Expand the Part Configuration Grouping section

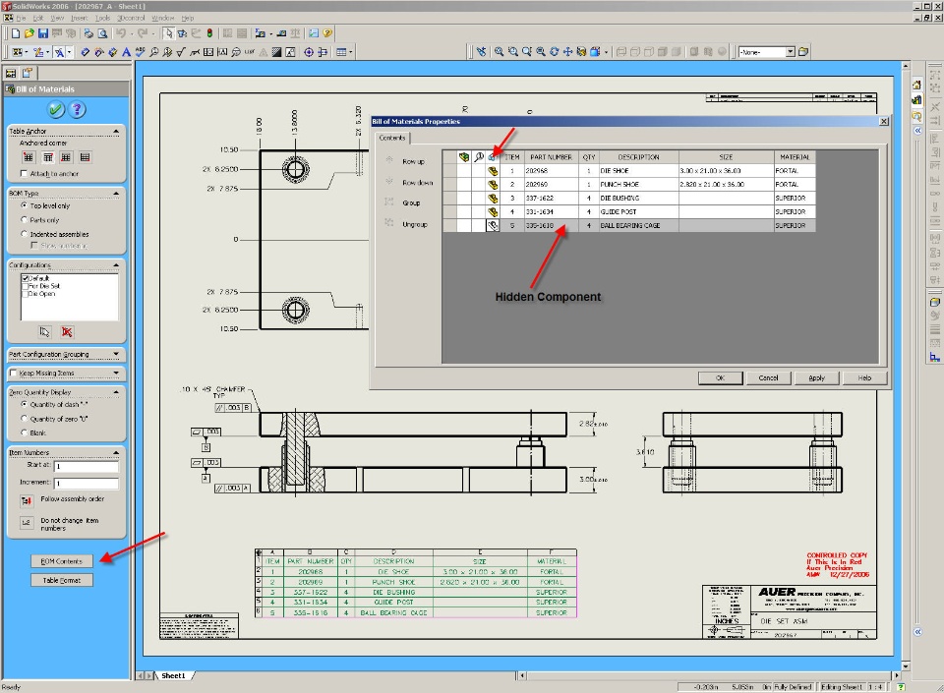(116, 354)
